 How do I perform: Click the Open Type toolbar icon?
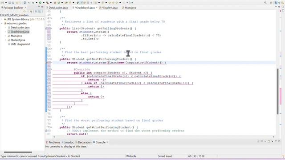coord(66,3)
